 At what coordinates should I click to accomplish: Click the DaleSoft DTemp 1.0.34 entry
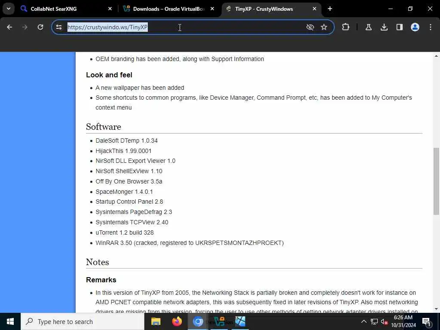(127, 141)
